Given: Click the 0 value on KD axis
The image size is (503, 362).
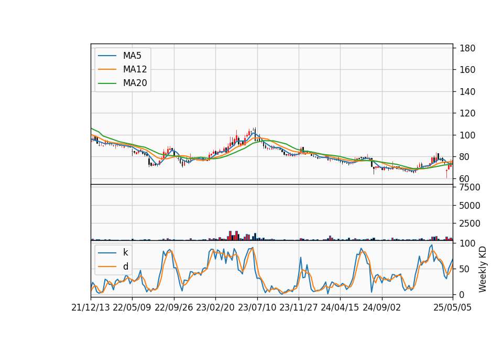Looking at the screenshot, I should point(462,295).
